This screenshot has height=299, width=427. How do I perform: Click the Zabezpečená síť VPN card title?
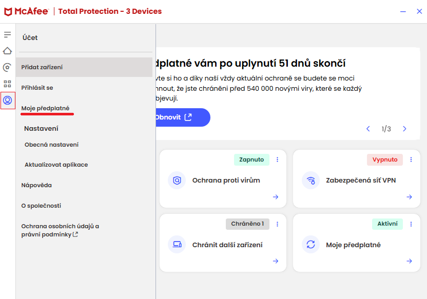361,180
